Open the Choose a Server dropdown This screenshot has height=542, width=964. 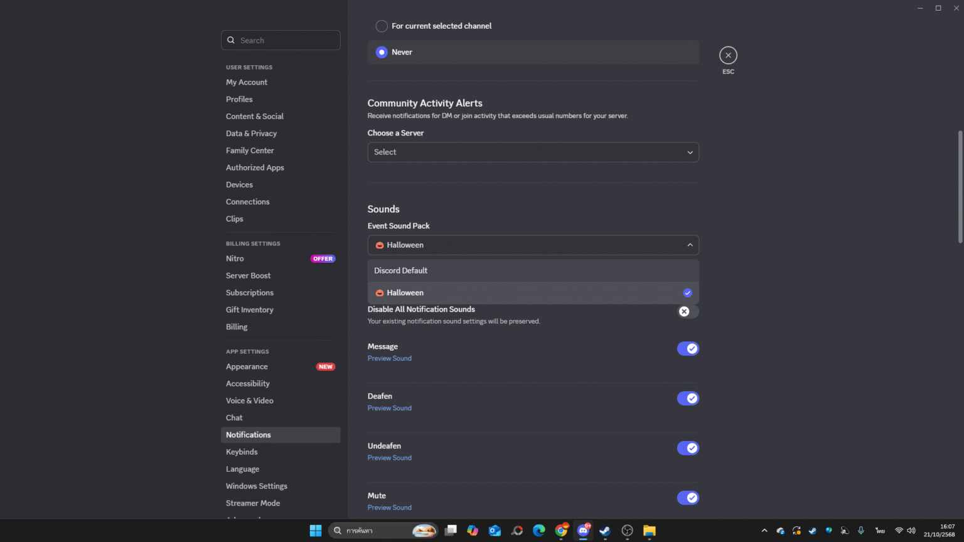pos(533,152)
